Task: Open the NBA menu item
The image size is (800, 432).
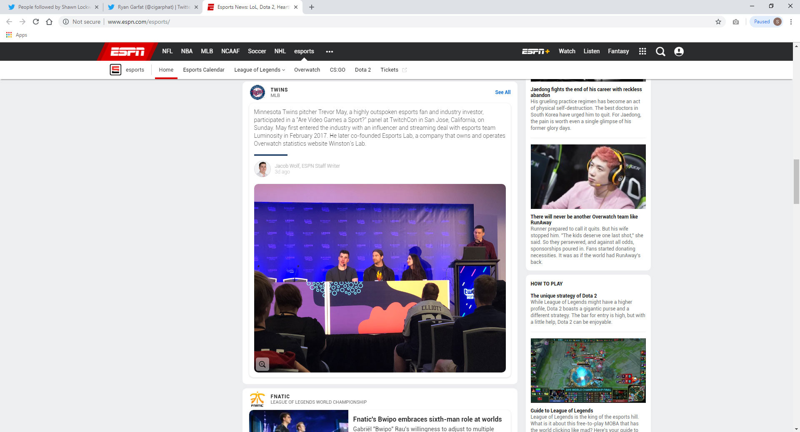Action: pyautogui.click(x=187, y=51)
